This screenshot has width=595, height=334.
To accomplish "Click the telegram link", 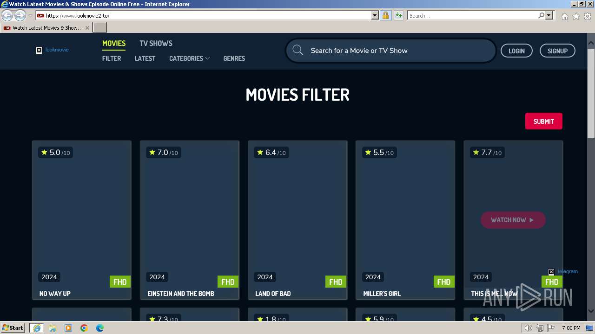I will pyautogui.click(x=563, y=271).
